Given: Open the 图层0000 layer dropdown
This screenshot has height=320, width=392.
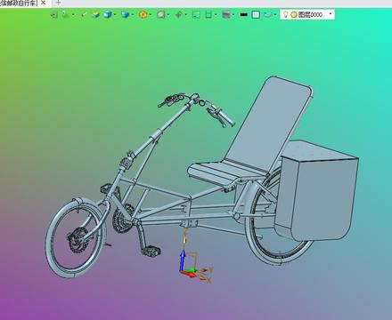Looking at the screenshot, I should (331, 14).
